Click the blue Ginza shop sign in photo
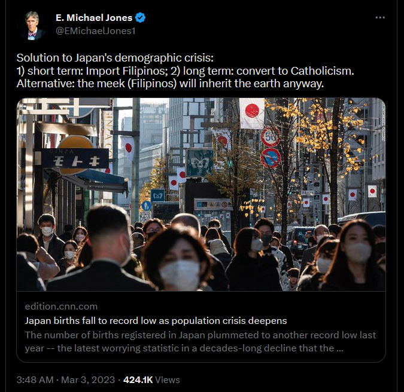This screenshot has height=392, width=404. pyautogui.click(x=75, y=159)
